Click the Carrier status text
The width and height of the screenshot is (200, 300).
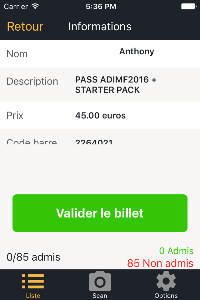(x=16, y=6)
